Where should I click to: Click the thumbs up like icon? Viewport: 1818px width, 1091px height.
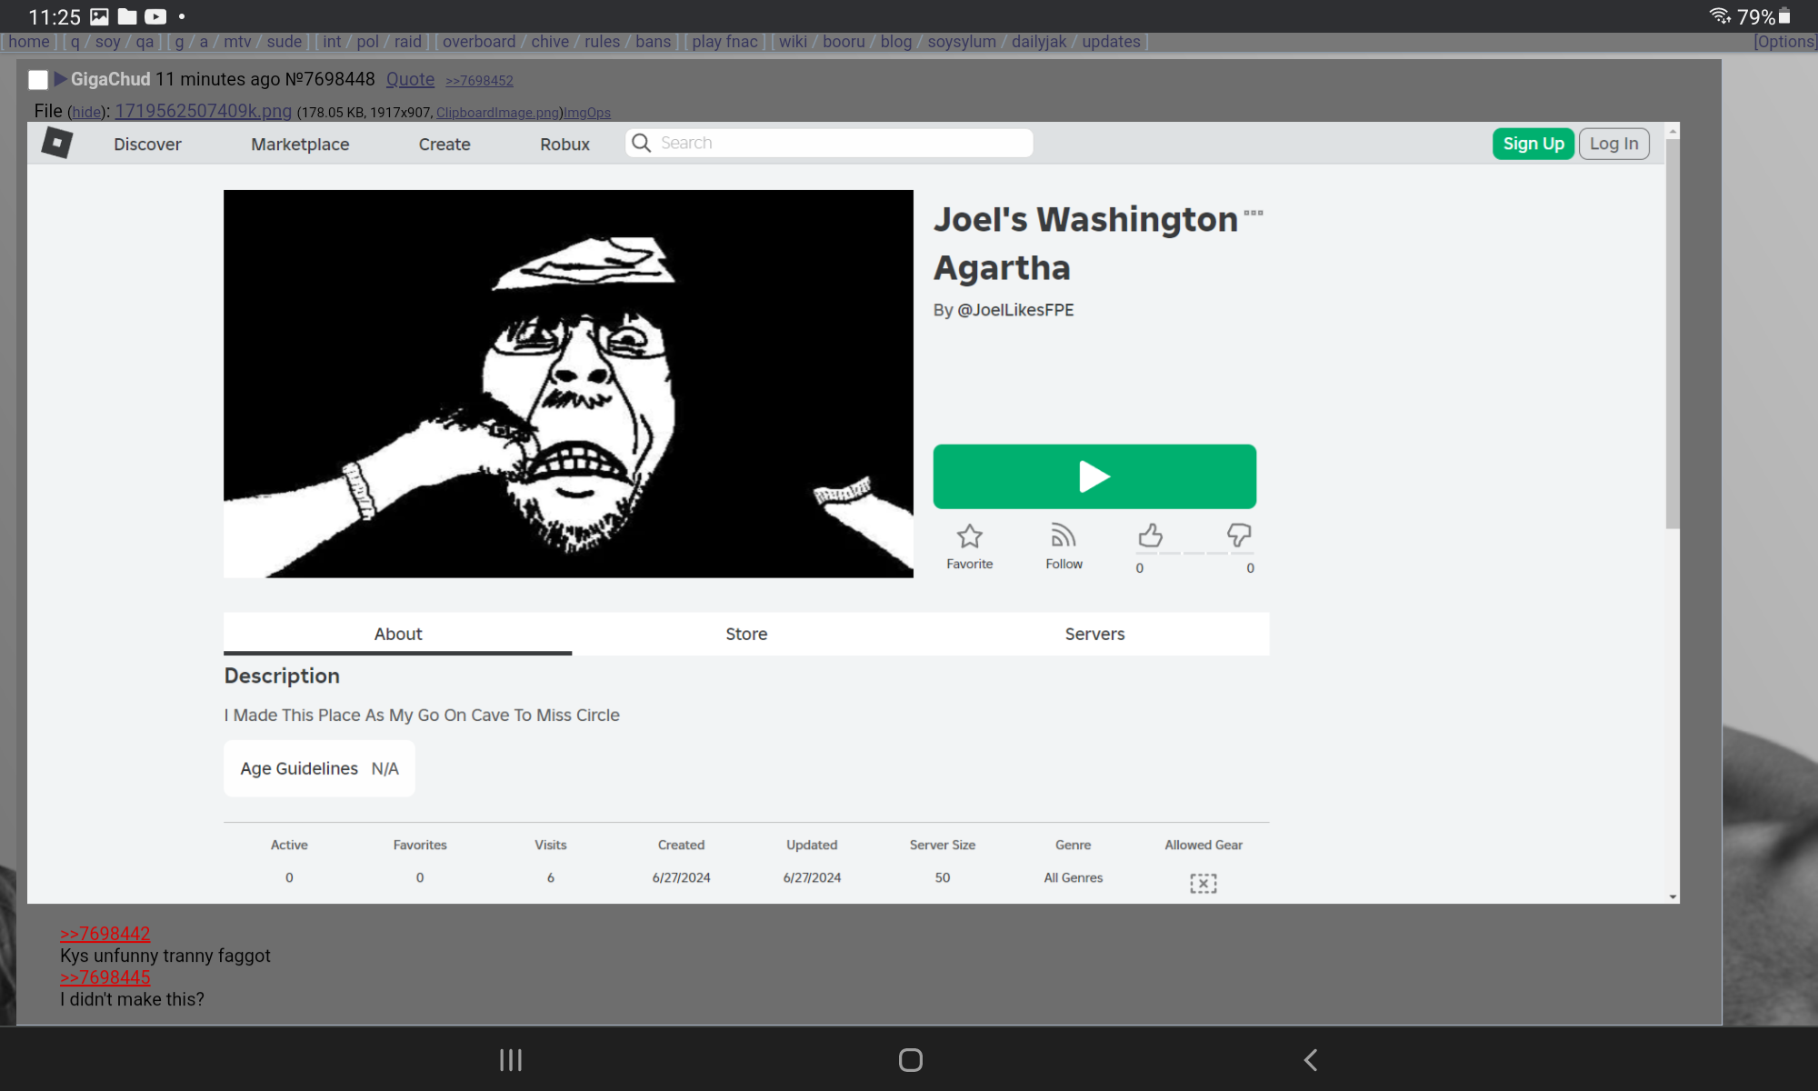coord(1150,535)
